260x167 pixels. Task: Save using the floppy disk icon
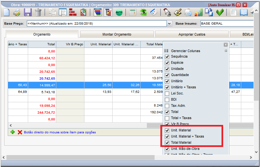coord(28,12)
